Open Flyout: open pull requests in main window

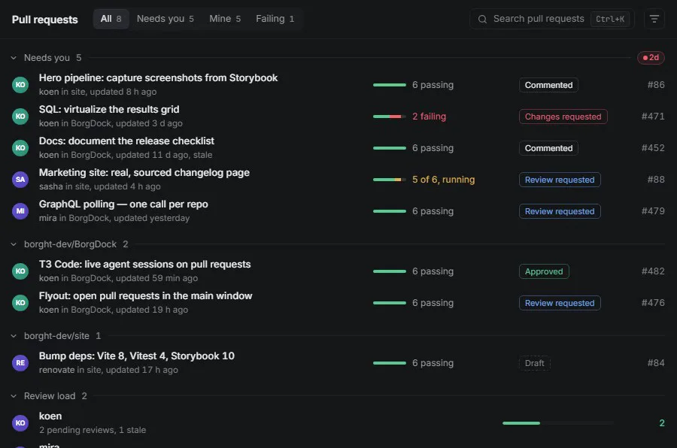(x=145, y=295)
